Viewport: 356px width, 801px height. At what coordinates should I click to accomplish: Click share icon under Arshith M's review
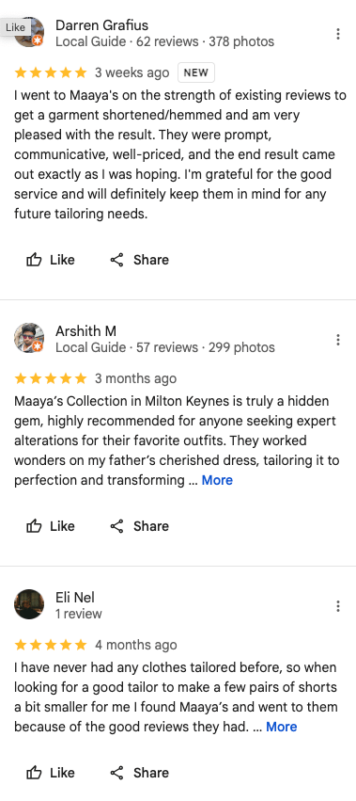pyautogui.click(x=116, y=526)
